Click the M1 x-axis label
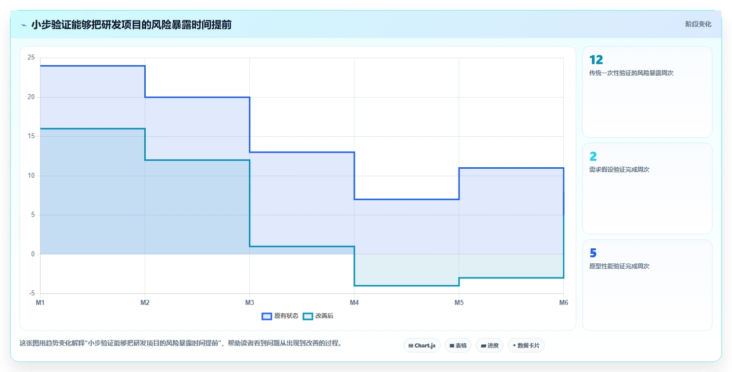Screen dimensions: 732x372 tap(40, 302)
